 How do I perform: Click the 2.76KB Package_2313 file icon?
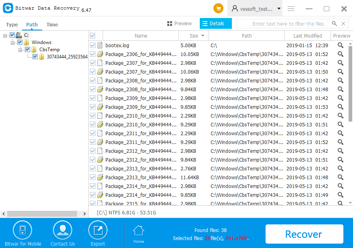[100, 168]
